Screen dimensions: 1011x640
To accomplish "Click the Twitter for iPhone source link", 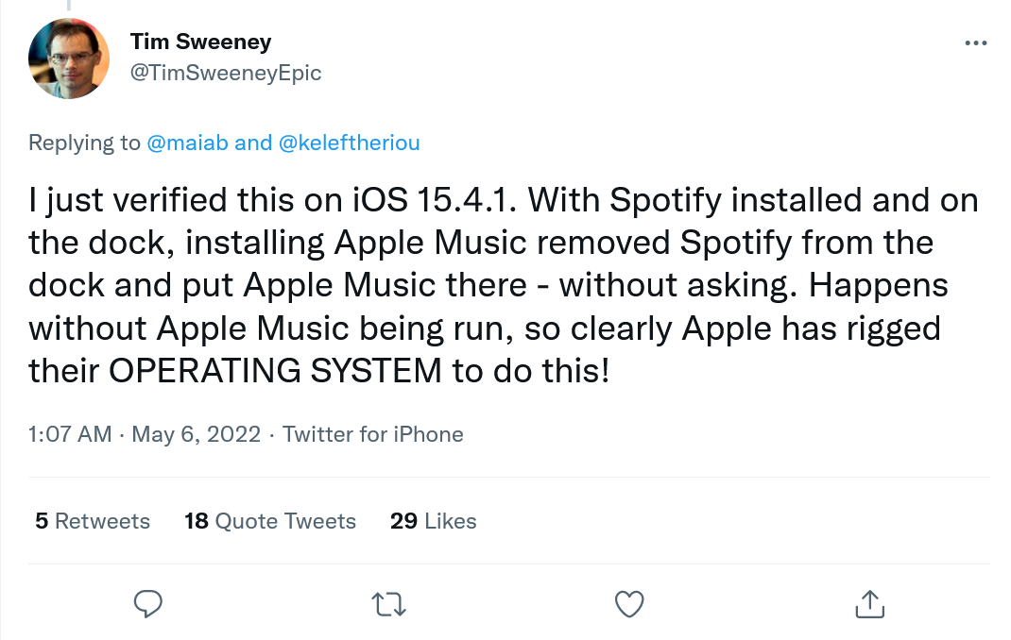I will (x=373, y=434).
